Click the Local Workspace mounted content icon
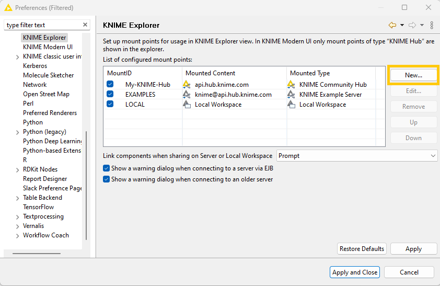Viewport: 440px width, 286px height. 187,105
